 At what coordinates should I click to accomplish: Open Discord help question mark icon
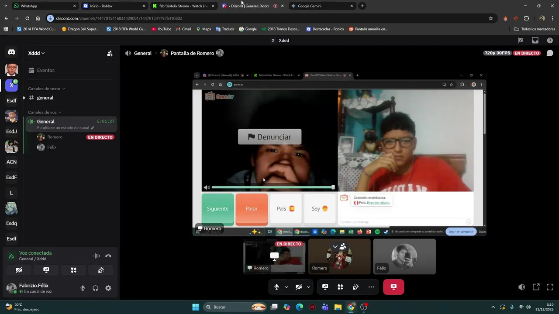(x=550, y=40)
